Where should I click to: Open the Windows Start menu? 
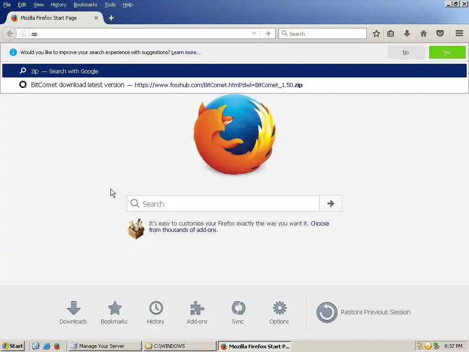(x=12, y=346)
